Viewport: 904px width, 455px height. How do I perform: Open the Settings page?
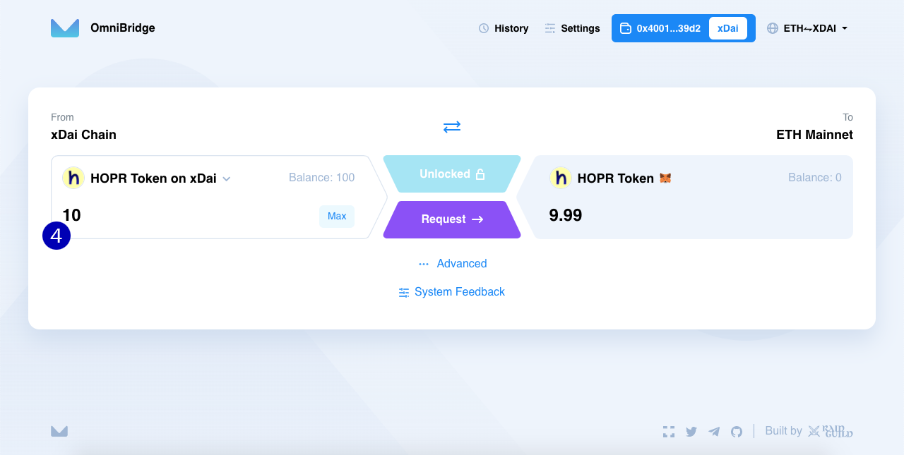click(572, 28)
